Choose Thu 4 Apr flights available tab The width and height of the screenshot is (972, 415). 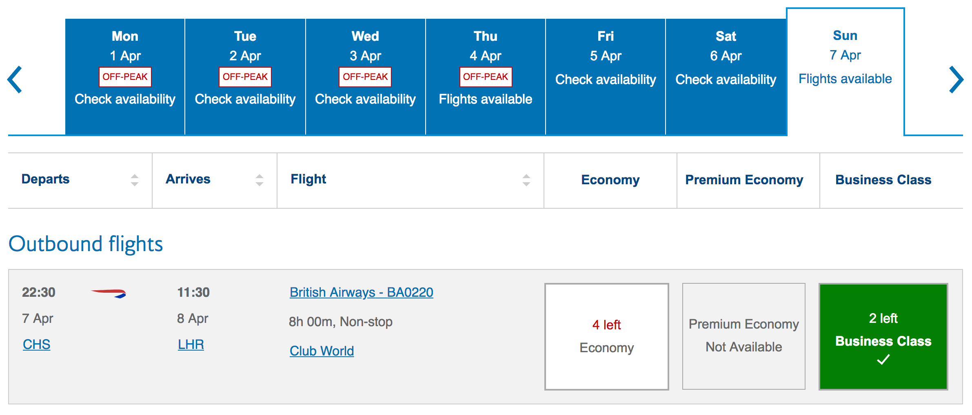tap(485, 77)
